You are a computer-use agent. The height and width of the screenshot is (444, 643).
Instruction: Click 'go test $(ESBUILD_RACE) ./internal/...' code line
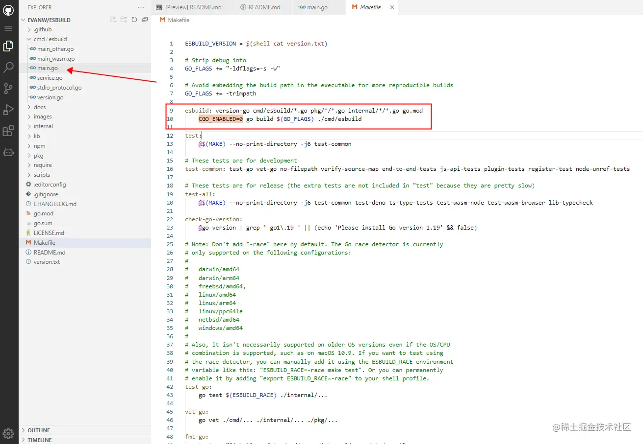tap(263, 395)
